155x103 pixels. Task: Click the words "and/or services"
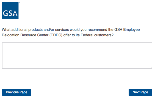[56, 30]
